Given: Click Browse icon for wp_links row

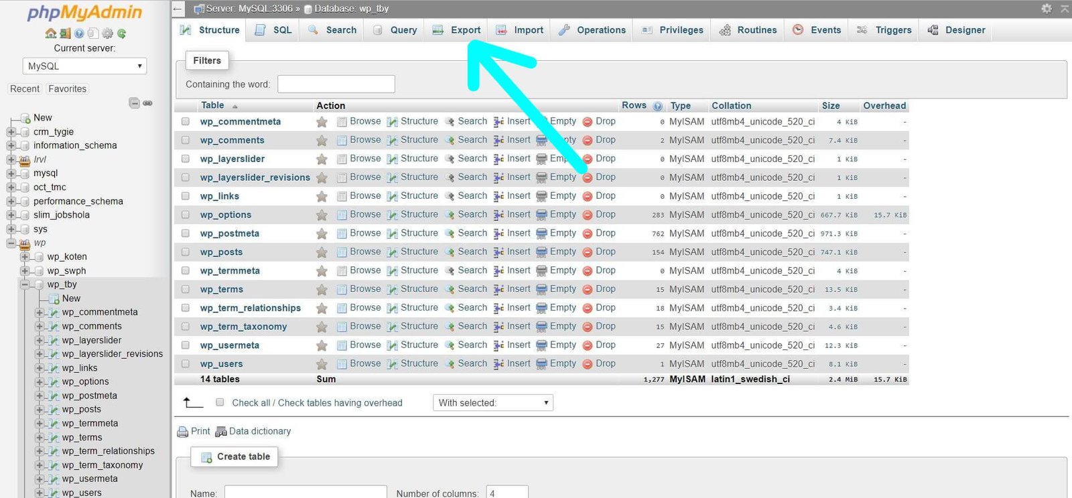Looking at the screenshot, I should [x=342, y=196].
